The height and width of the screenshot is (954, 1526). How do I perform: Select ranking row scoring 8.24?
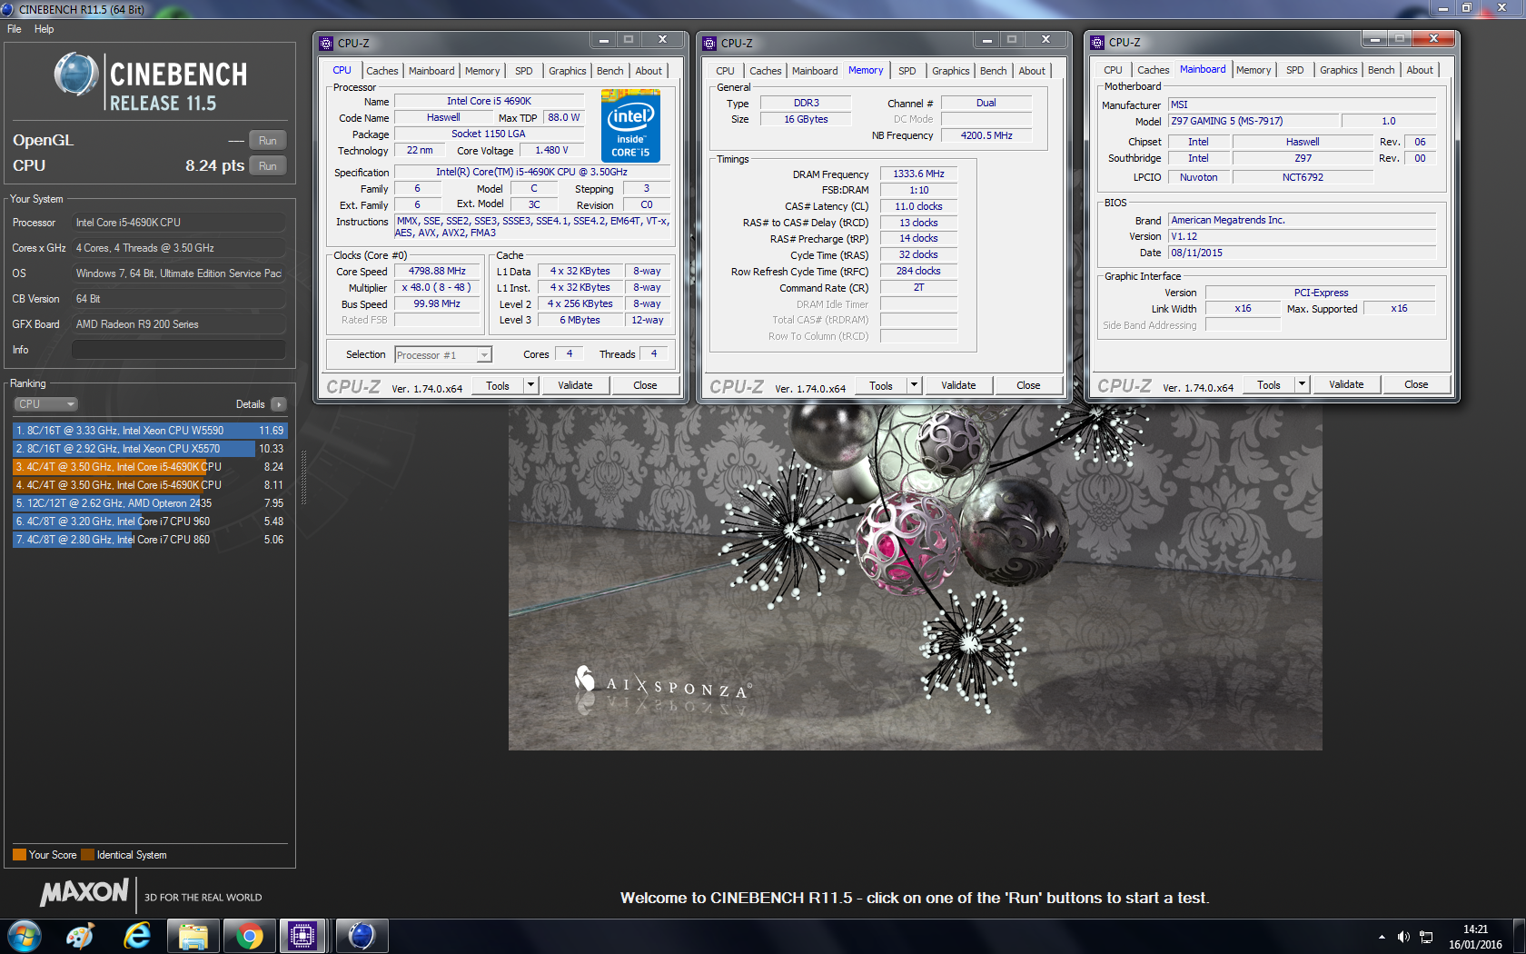(150, 467)
